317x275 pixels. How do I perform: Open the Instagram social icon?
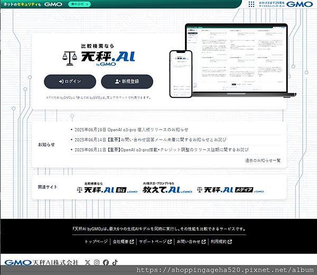[97, 263]
